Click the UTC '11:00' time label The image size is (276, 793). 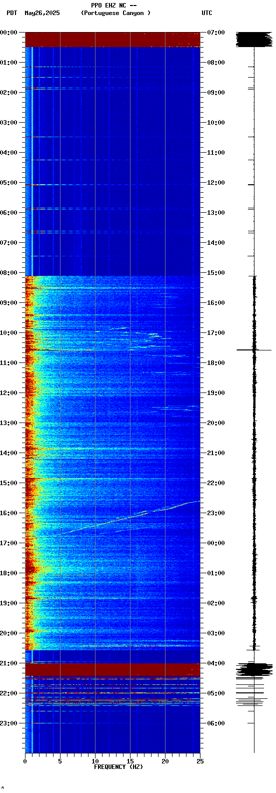click(216, 153)
